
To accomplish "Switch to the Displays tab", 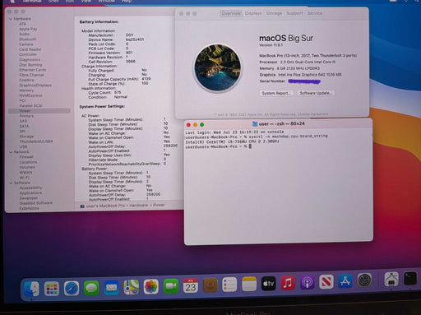I will (x=253, y=13).
